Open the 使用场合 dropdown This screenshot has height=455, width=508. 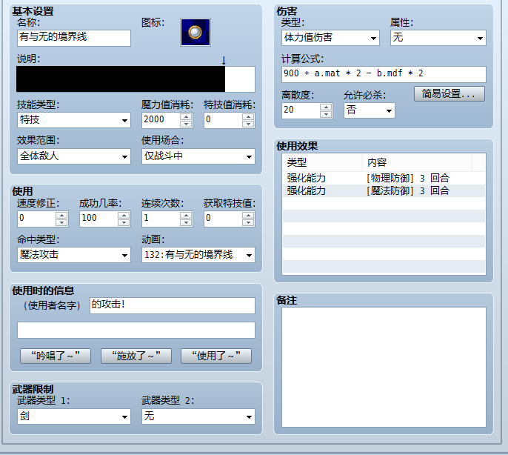coord(198,156)
